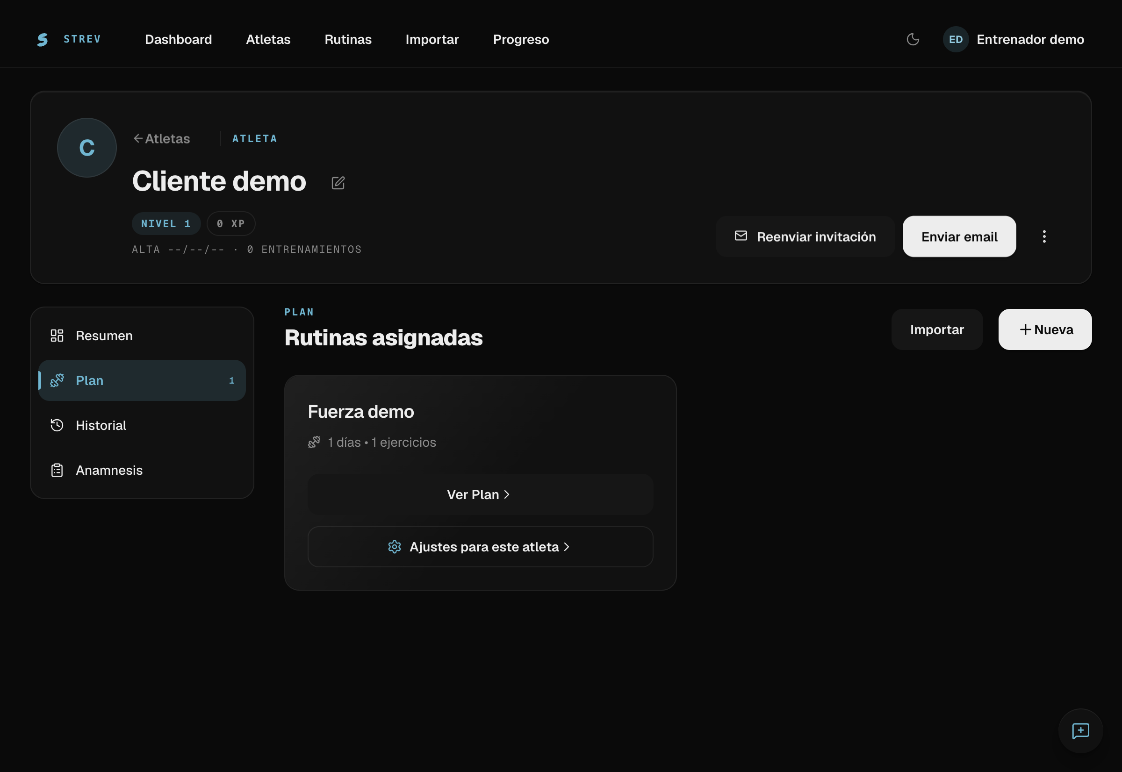Click the dumbbell icon in Fuerza demo card
The height and width of the screenshot is (772, 1122).
314,442
